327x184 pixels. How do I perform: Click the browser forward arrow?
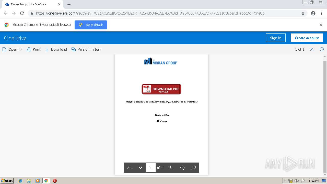14,13
